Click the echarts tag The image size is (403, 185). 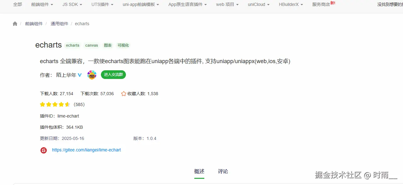click(x=73, y=45)
